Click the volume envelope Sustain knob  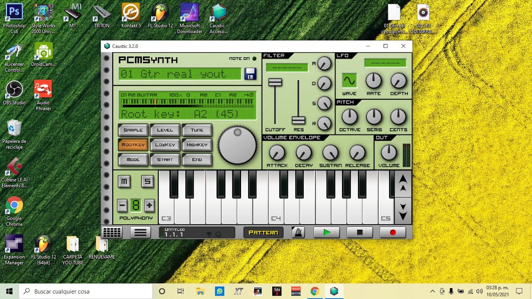[x=330, y=153]
